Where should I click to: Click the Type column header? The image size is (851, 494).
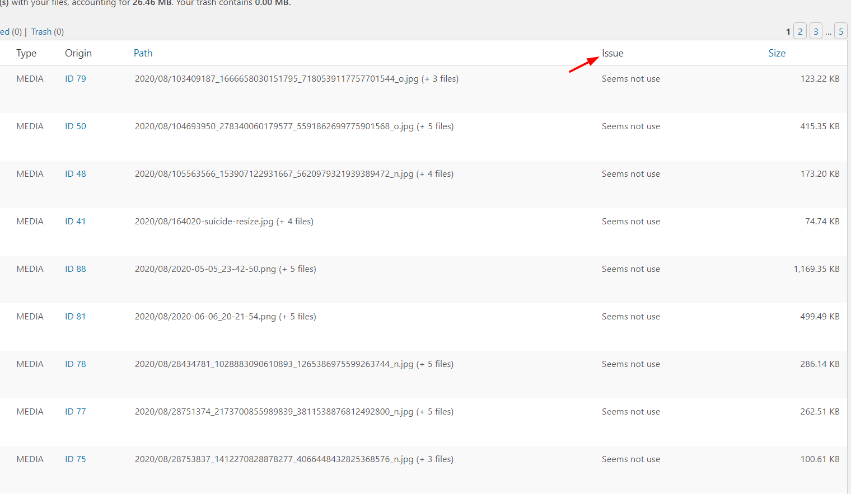pyautogui.click(x=26, y=53)
